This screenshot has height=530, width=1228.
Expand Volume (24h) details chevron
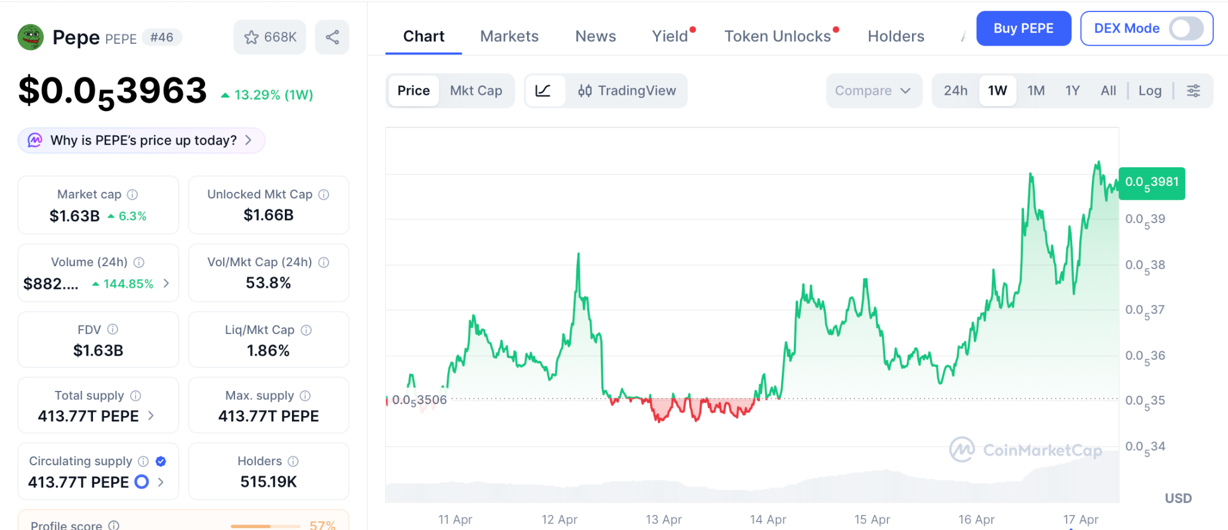(x=166, y=283)
